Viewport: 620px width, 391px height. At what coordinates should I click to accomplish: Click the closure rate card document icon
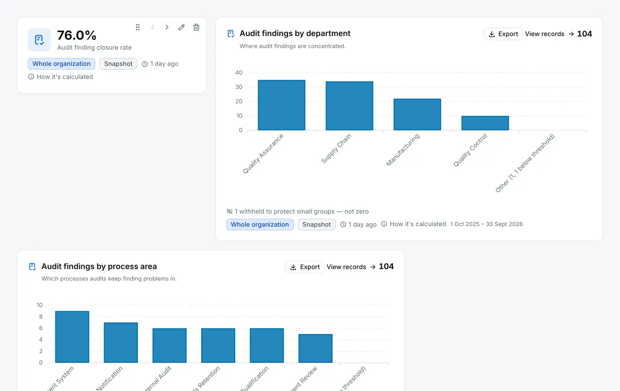[x=39, y=40]
